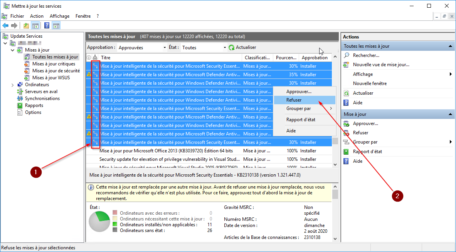Image resolution: width=456 pixels, height=252 pixels.
Task: Select Approuver... in the context menu
Action: (x=299, y=92)
